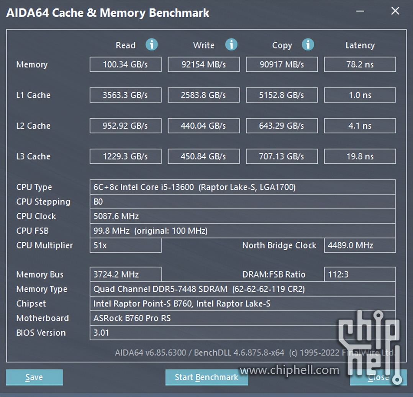
Task: Click the L1 Cache row label
Action: click(33, 95)
